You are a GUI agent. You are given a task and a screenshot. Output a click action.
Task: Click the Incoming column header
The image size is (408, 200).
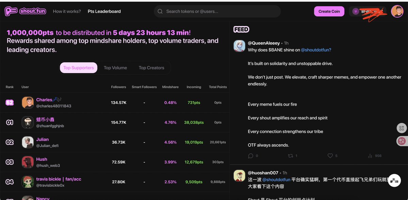click(x=194, y=87)
